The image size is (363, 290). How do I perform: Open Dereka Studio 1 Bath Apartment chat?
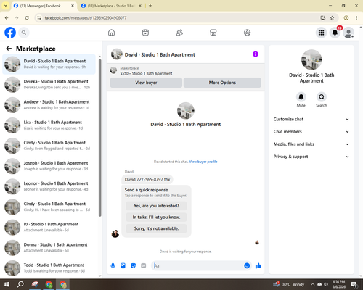click(x=49, y=85)
